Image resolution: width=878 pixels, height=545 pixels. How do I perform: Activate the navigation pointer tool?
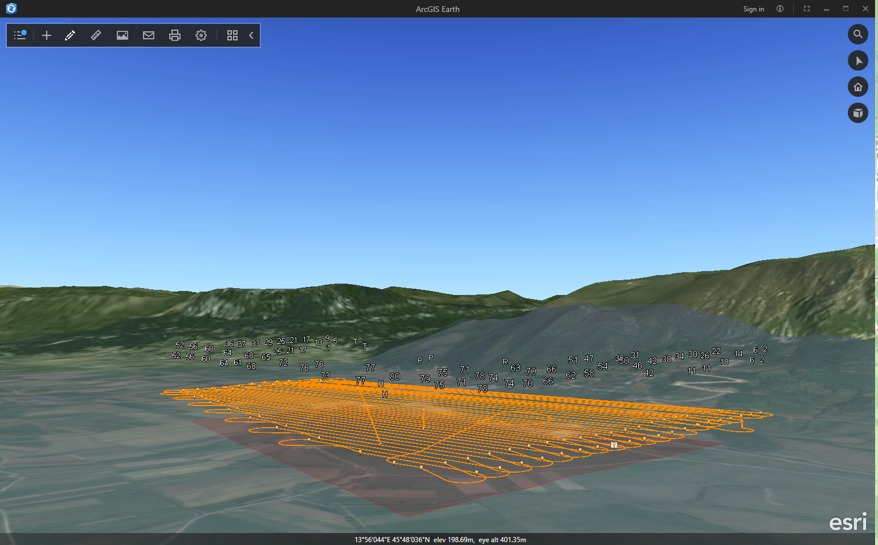858,60
